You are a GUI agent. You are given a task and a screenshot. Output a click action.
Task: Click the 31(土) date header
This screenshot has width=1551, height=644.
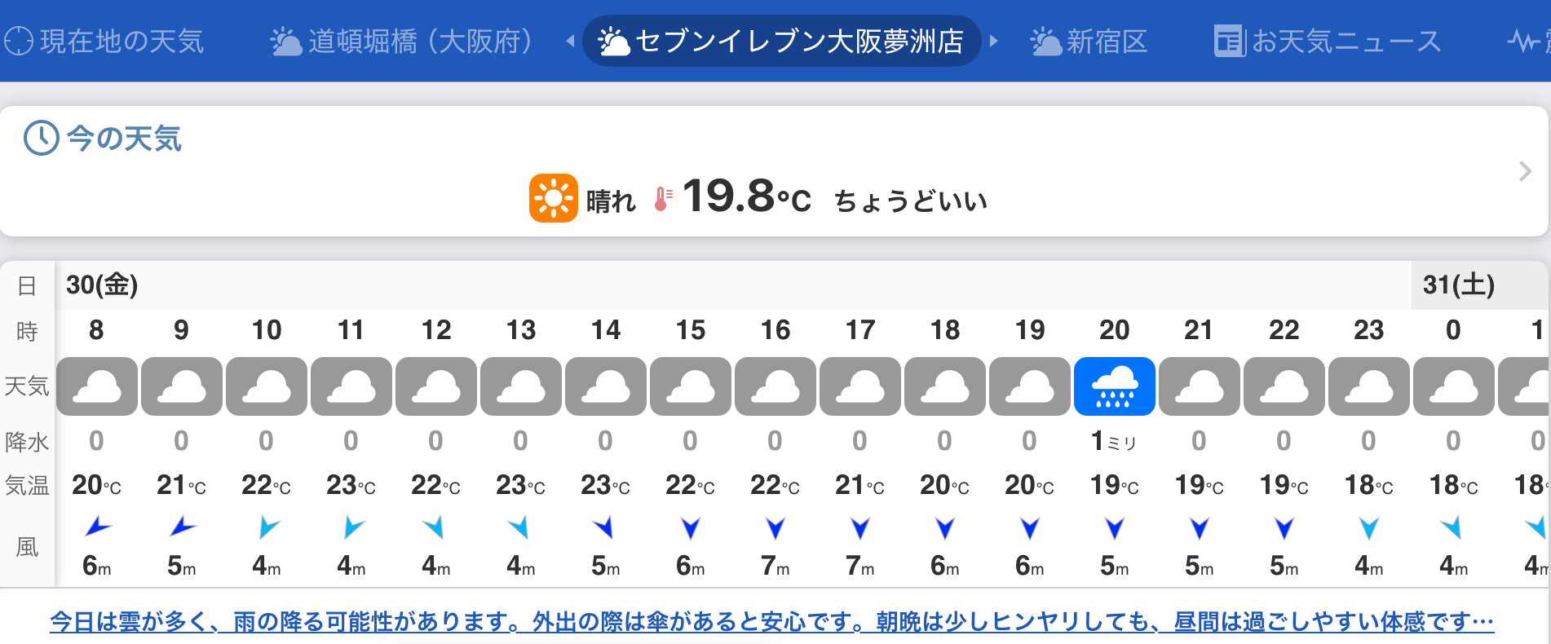coord(1459,285)
